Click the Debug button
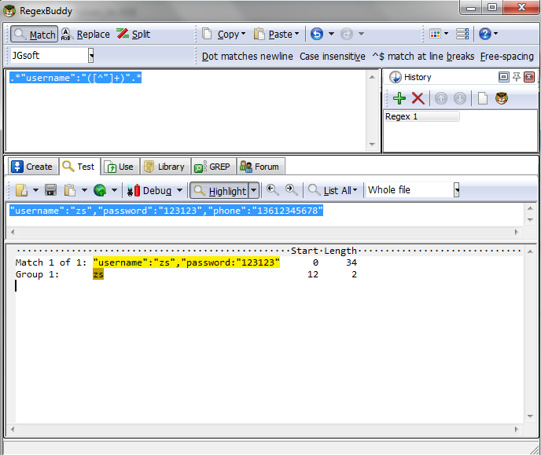This screenshot has width=541, height=455. click(149, 191)
